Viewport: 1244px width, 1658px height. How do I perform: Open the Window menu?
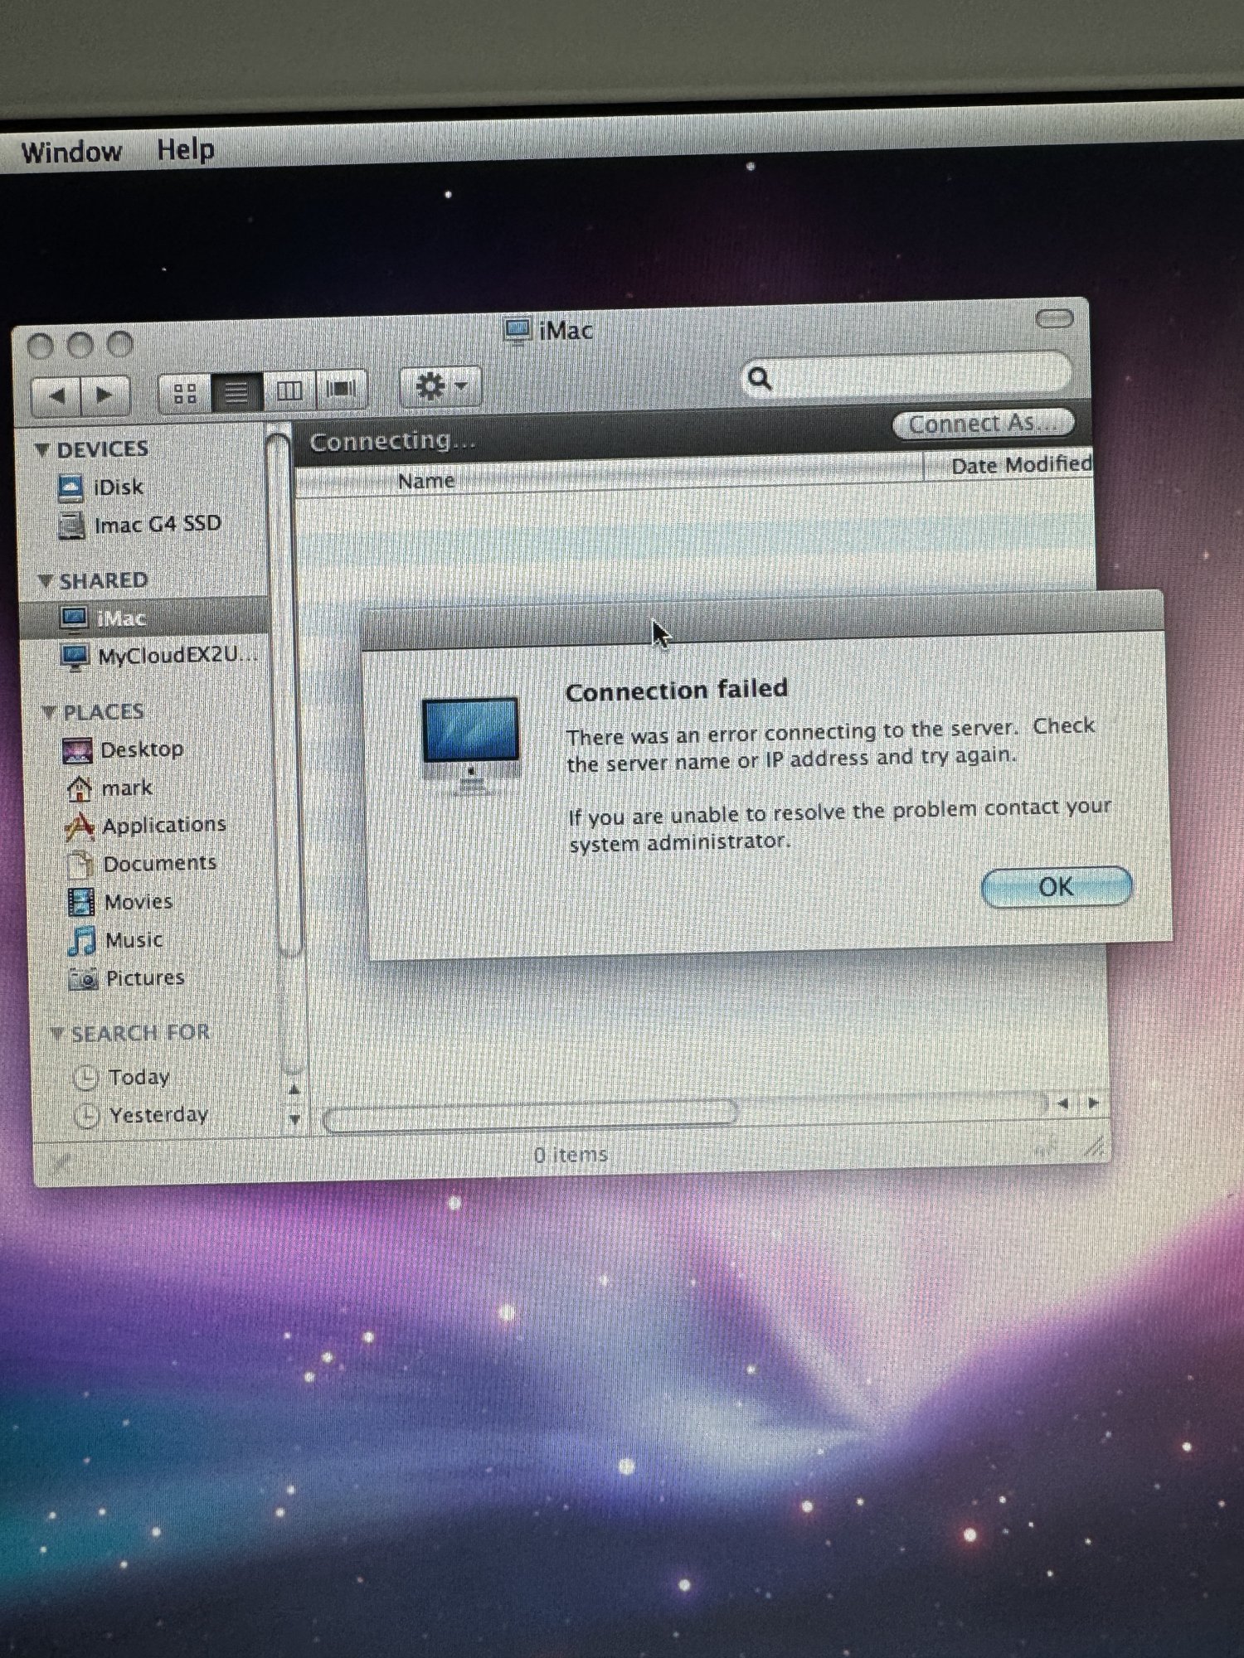(x=71, y=152)
